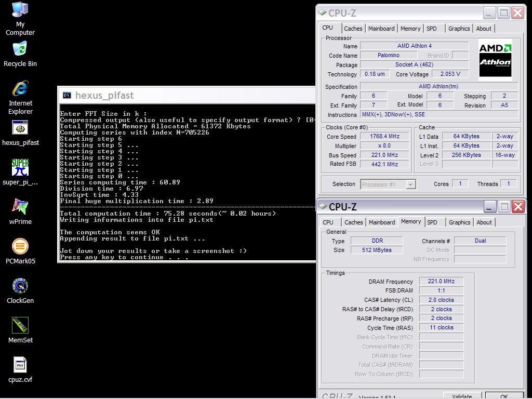The width and height of the screenshot is (532, 399).
Task: Click the Press any key to continue line
Action: tap(124, 257)
